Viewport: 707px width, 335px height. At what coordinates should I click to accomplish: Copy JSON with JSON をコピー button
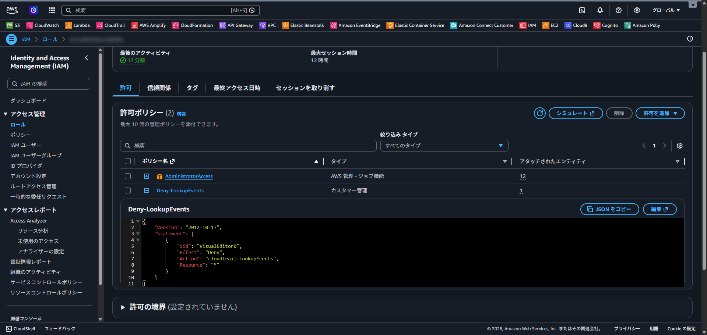(609, 209)
